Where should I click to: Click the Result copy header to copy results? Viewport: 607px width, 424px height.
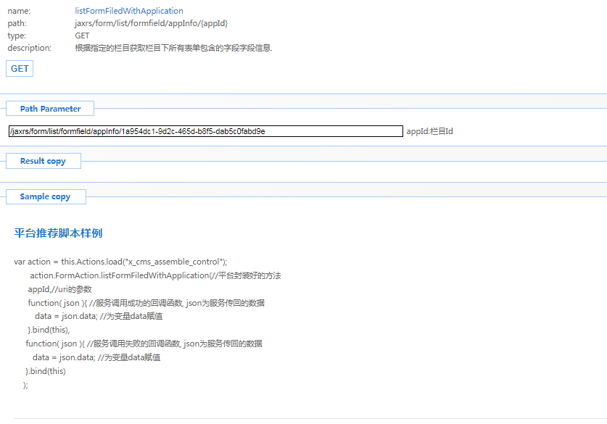(43, 161)
